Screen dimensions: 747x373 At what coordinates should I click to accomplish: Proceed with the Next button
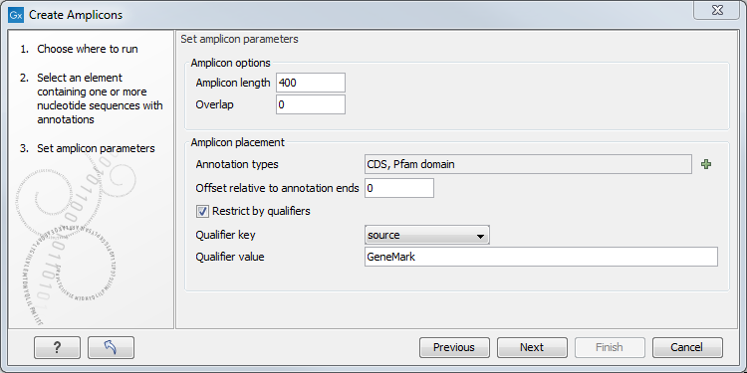pos(532,347)
